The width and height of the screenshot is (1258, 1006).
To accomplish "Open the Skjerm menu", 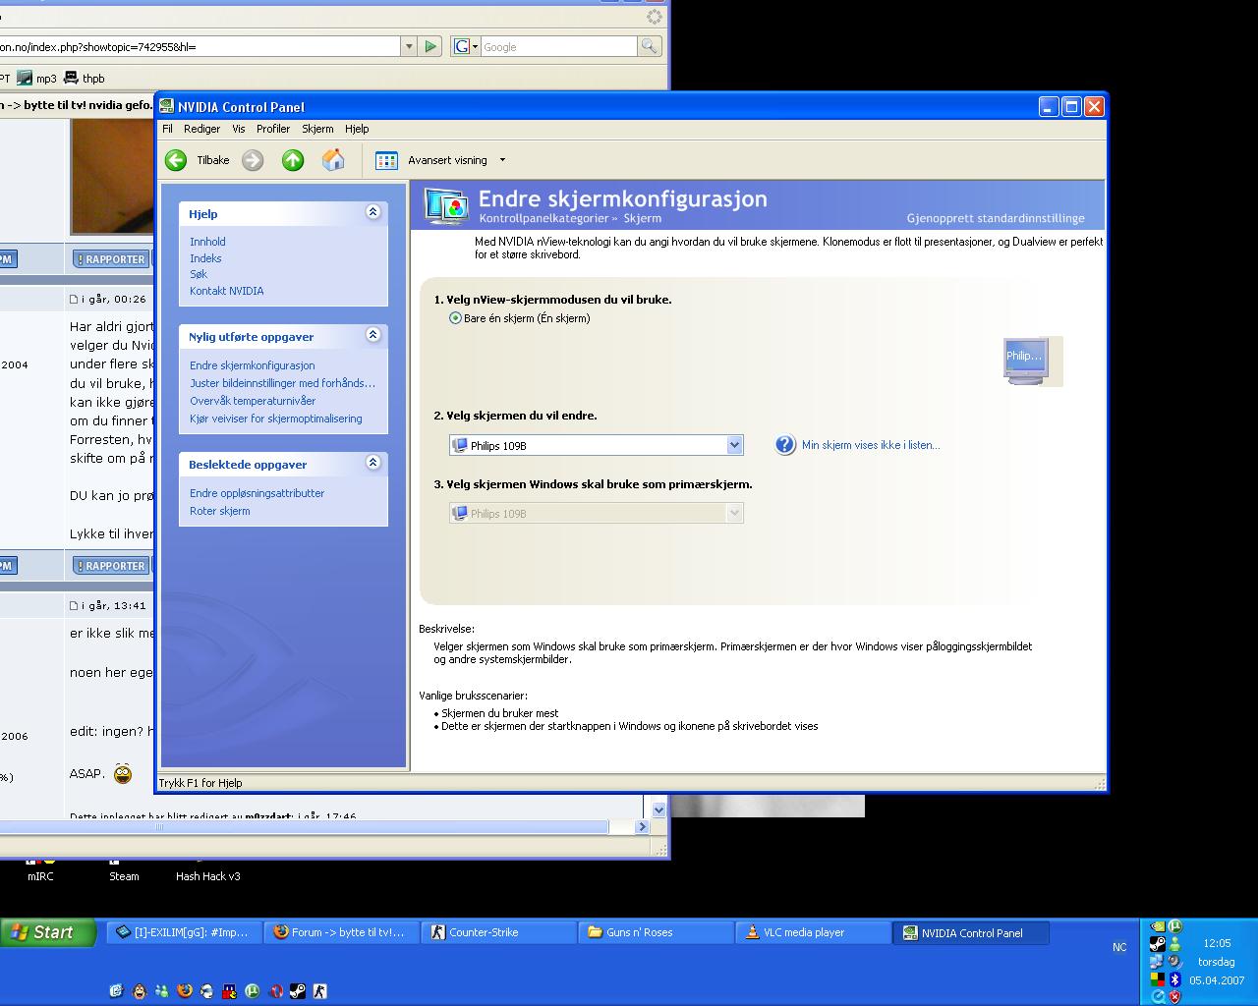I will 317,129.
